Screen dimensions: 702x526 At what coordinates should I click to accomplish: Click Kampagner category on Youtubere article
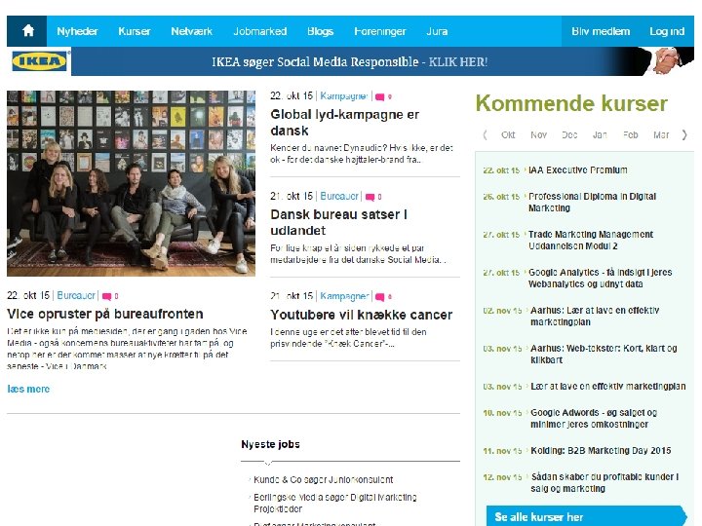[344, 296]
